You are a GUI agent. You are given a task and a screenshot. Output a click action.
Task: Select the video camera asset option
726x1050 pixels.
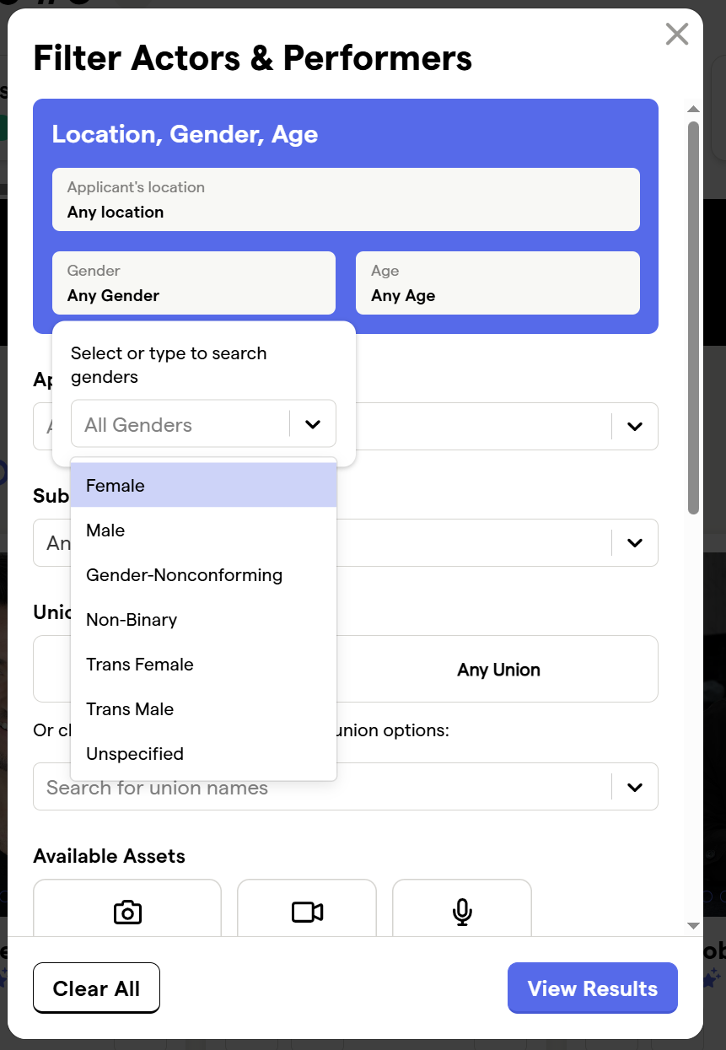click(307, 908)
